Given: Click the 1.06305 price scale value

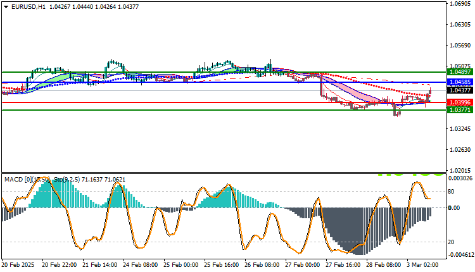Looking at the screenshot, I should [x=460, y=25].
